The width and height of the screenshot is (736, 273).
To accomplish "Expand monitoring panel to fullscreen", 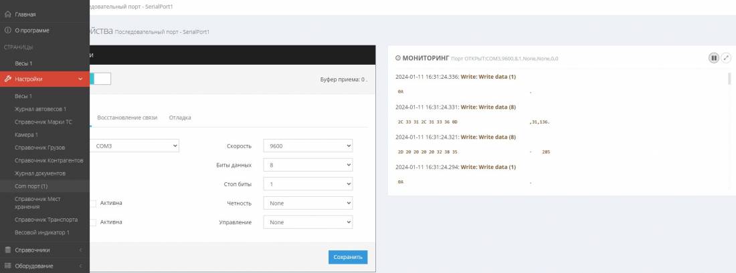I will (726, 58).
